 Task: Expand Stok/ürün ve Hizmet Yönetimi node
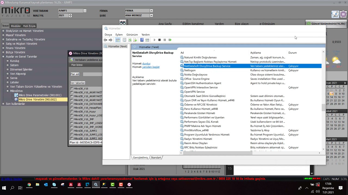coord(3,31)
